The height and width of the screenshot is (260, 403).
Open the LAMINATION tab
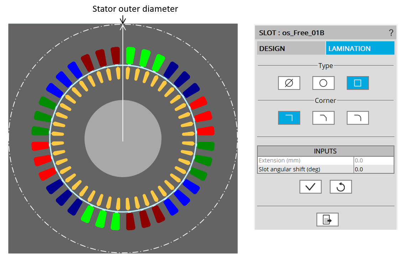point(360,49)
